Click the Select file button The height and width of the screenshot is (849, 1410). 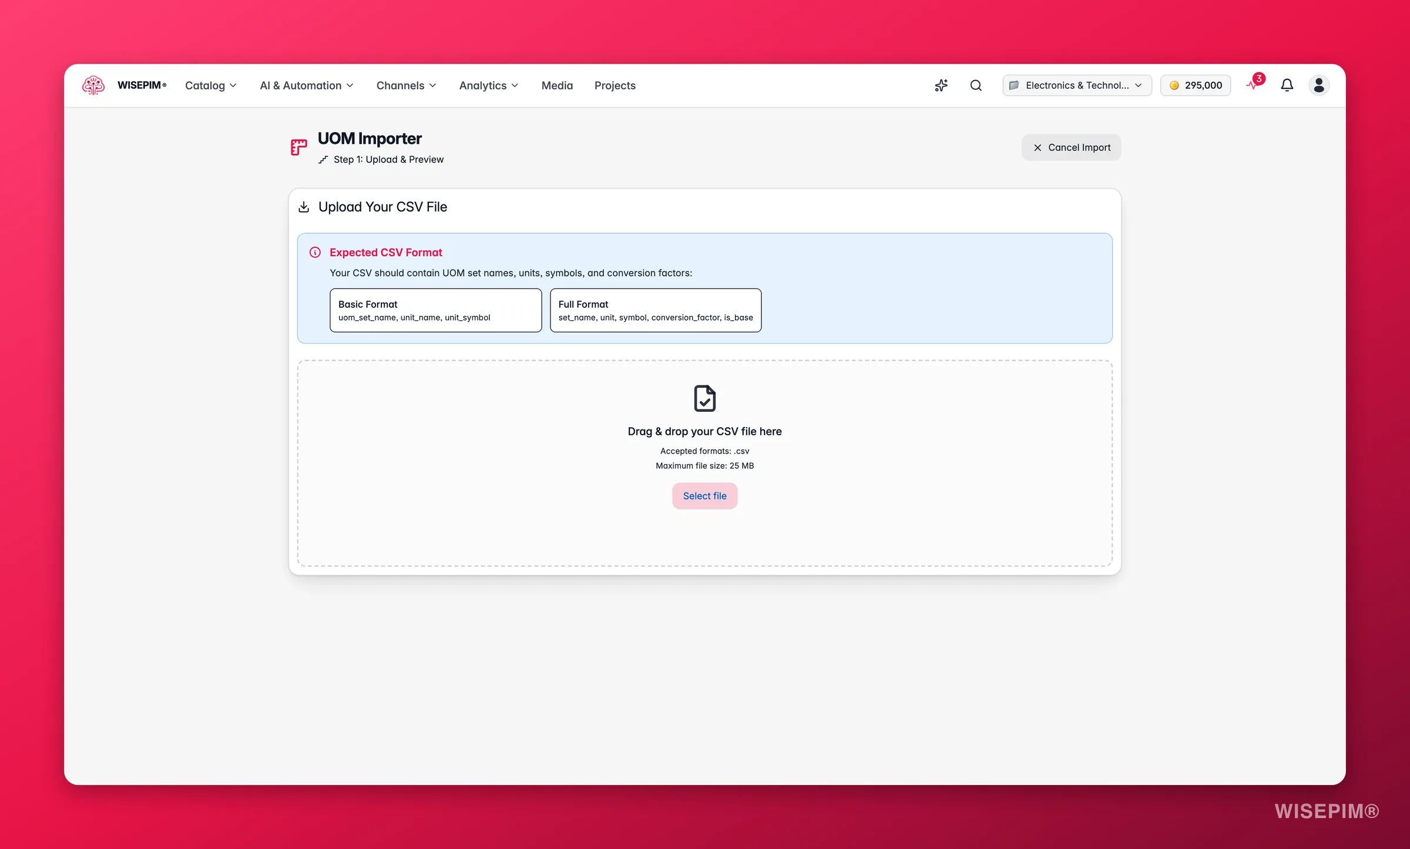[704, 496]
